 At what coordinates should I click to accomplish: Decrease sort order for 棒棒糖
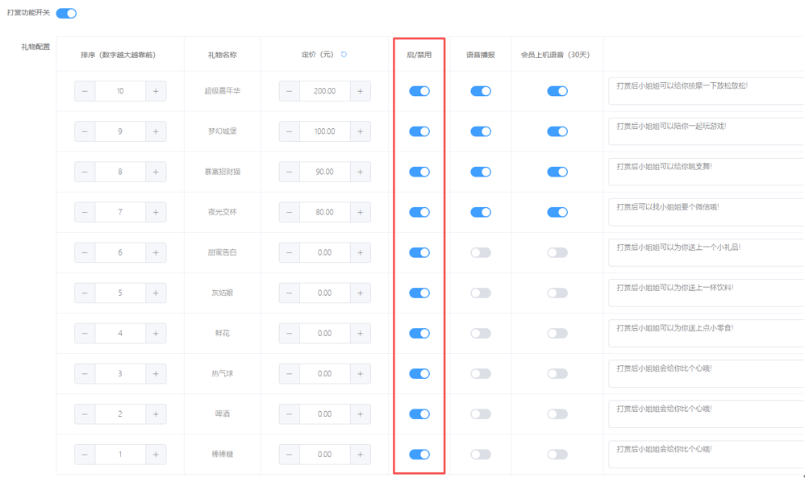pos(85,455)
